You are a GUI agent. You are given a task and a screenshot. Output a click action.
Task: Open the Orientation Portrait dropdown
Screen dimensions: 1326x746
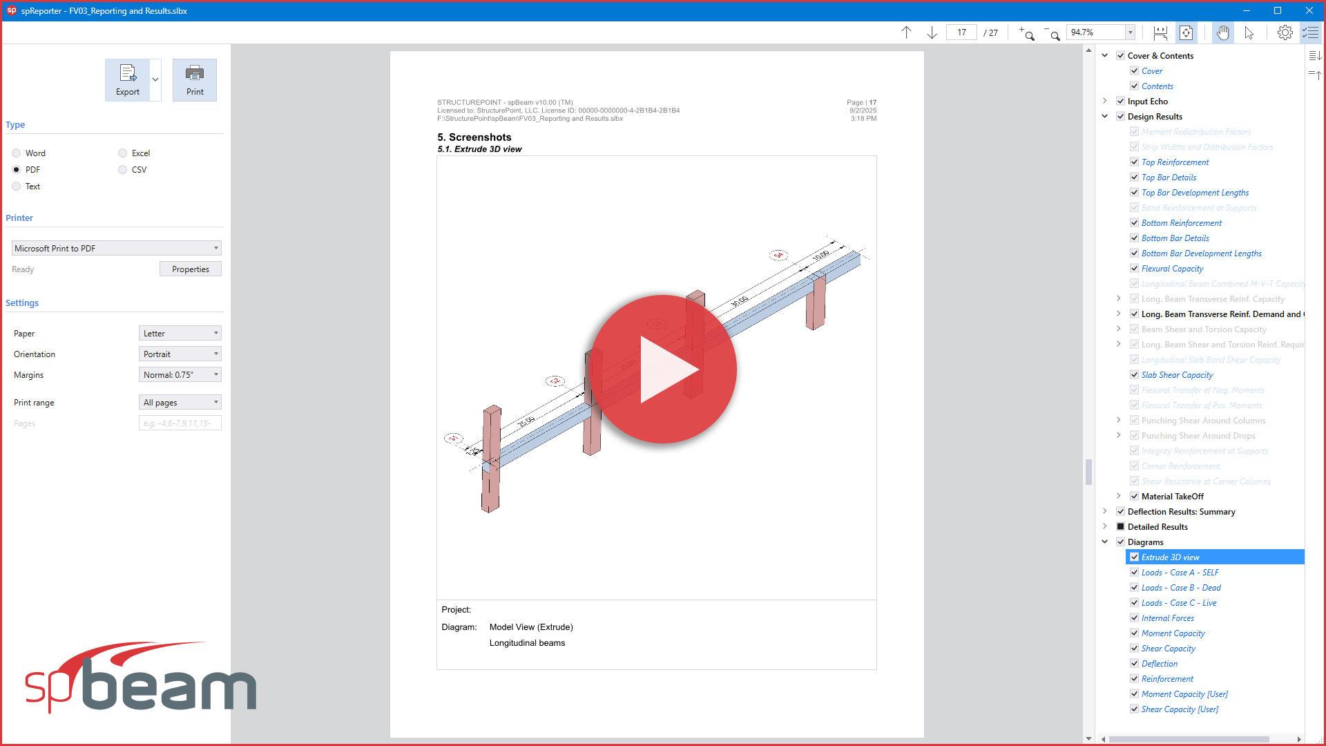click(x=180, y=354)
